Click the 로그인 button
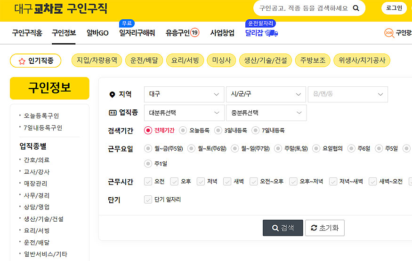The width and height of the screenshot is (412, 261). [394, 8]
